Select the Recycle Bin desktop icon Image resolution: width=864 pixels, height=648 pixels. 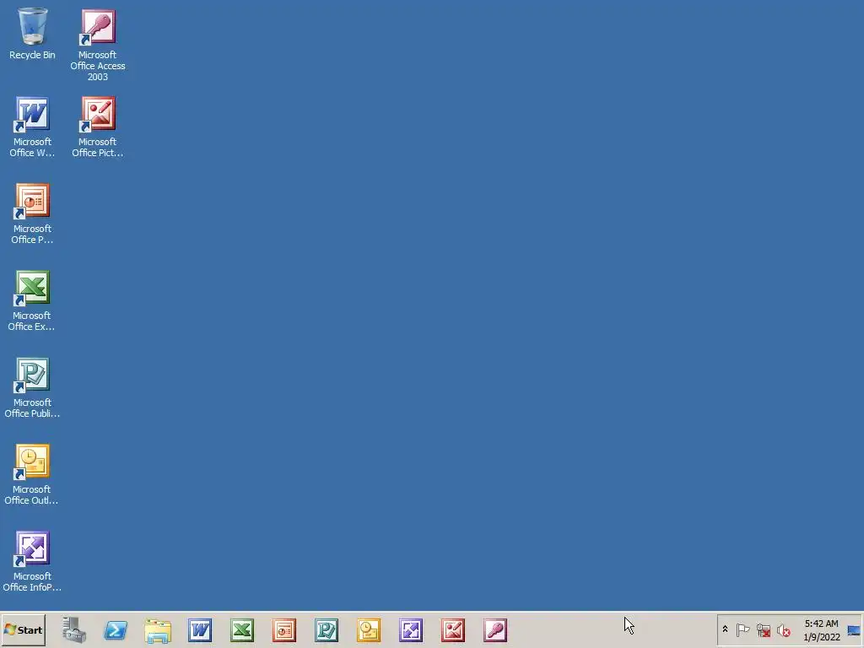tap(32, 34)
